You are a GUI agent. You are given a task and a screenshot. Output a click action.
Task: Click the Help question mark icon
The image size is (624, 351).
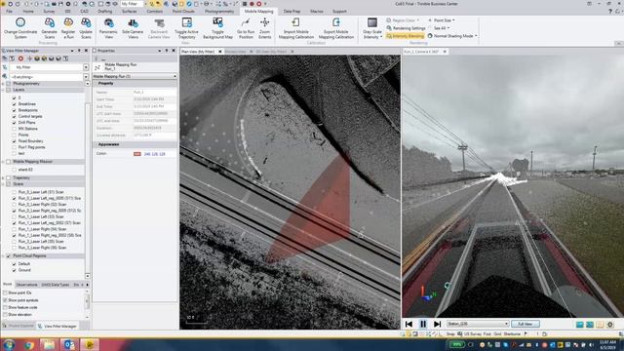[611, 11]
